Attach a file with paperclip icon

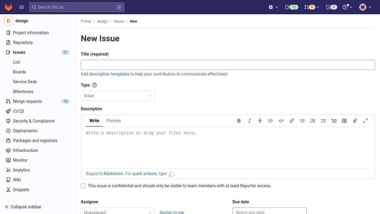[355, 121]
